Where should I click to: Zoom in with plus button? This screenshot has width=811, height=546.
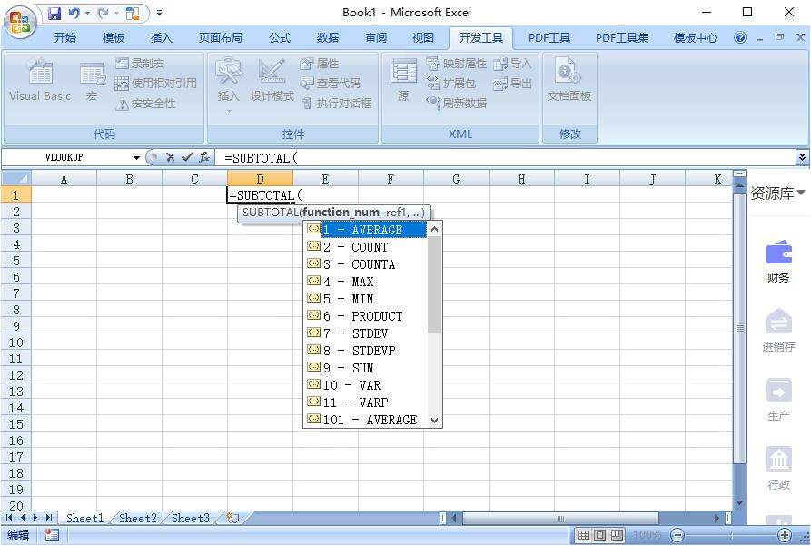[x=785, y=535]
